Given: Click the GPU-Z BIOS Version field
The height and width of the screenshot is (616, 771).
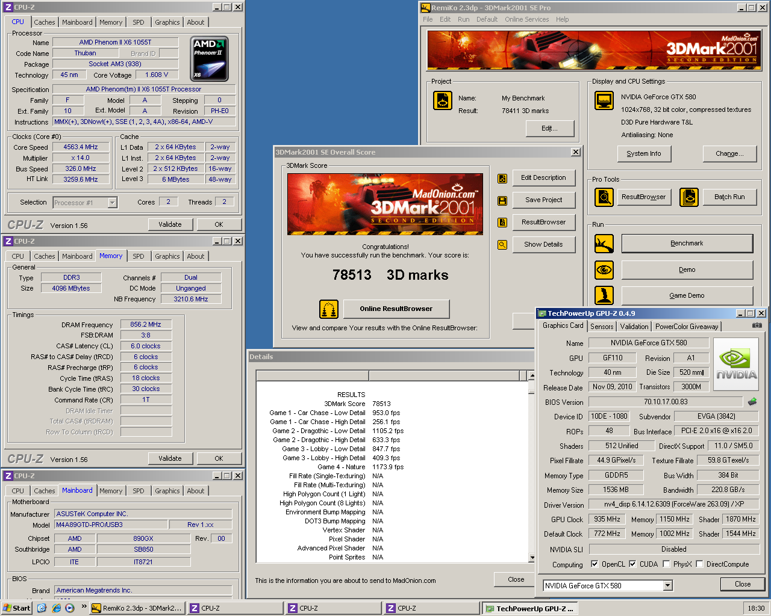Looking at the screenshot, I should [666, 402].
